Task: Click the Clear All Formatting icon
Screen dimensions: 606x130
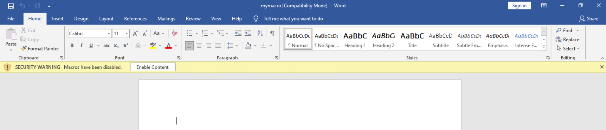Action: pos(174,33)
